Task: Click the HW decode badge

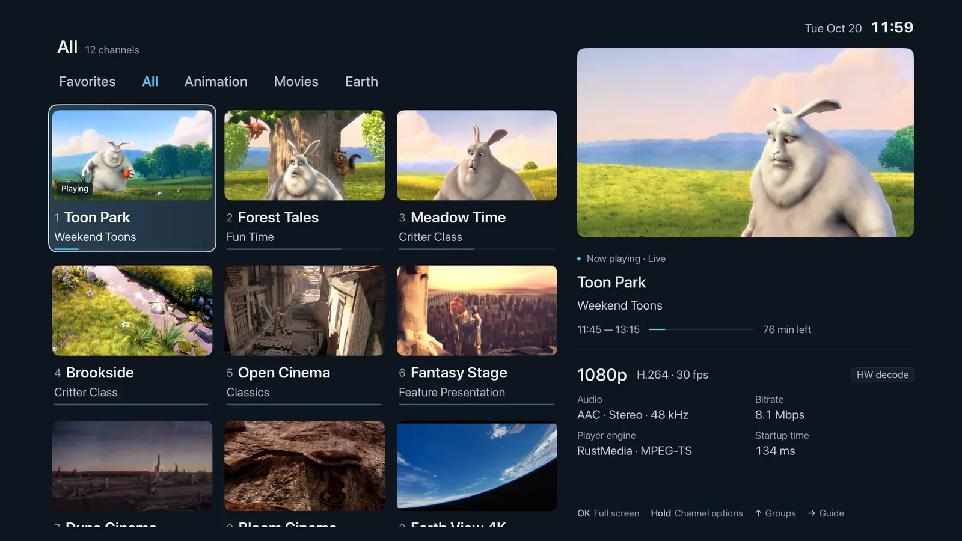Action: click(883, 374)
